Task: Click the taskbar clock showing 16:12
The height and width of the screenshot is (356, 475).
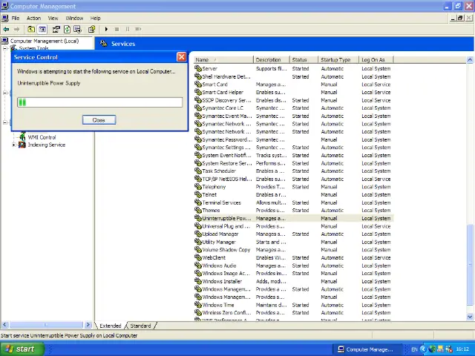Action: tap(462, 349)
